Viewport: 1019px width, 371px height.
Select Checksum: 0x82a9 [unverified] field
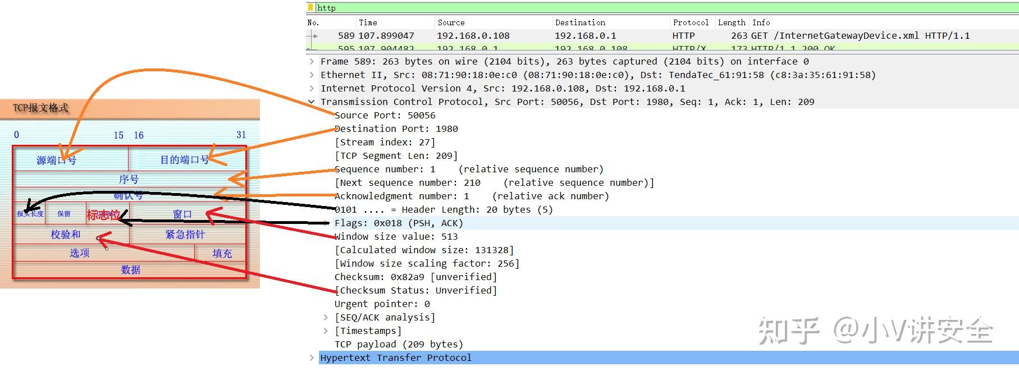coord(416,277)
